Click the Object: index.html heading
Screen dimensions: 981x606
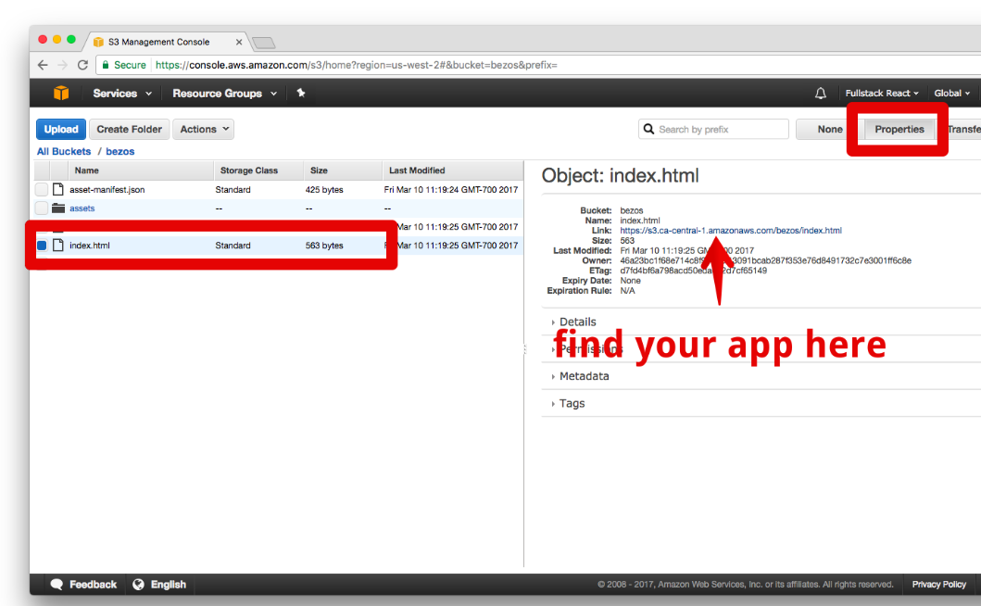(620, 176)
